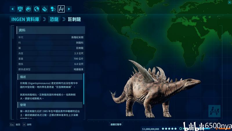Click 巨刺龍 breadcrumb title
This screenshot has width=232, height=131.
coord(74,19)
